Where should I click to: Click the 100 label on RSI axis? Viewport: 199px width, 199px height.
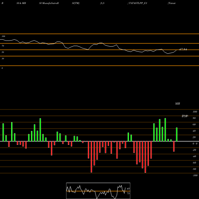tap(4, 36)
